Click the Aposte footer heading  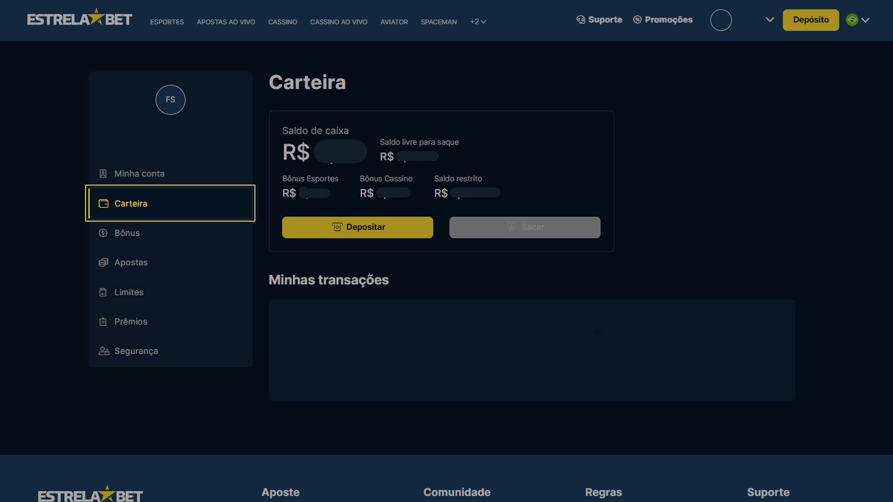280,492
